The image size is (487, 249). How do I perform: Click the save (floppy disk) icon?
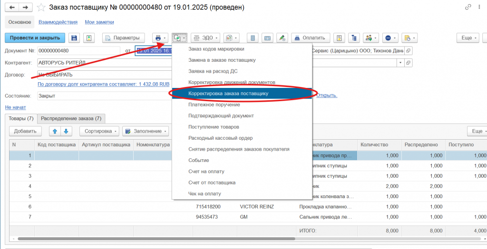pyautogui.click(x=74, y=38)
